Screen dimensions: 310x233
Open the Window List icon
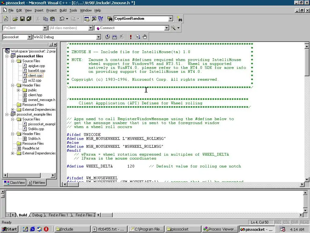101,19
